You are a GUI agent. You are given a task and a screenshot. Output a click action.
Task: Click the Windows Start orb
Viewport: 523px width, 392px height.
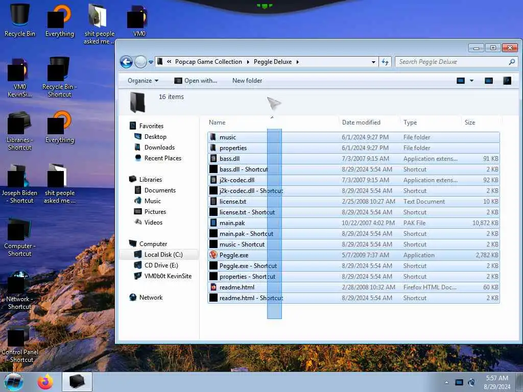click(x=14, y=382)
